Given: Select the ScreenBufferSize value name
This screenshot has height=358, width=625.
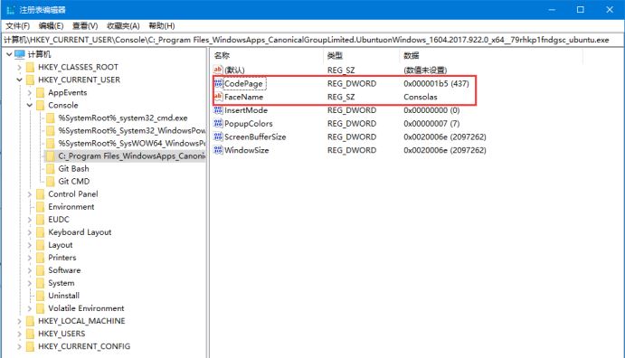Looking at the screenshot, I should [x=255, y=137].
